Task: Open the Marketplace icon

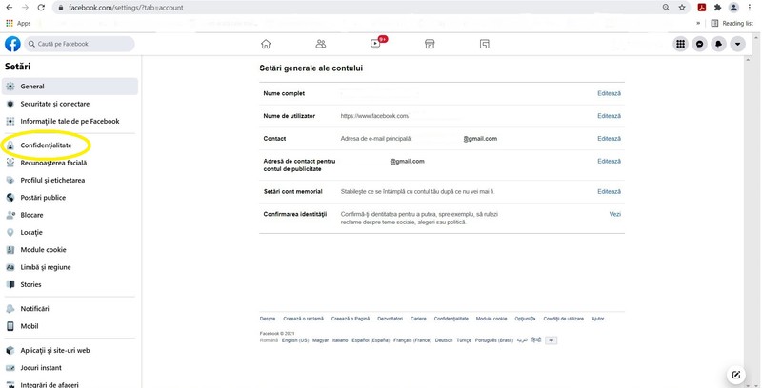Action: (430, 44)
